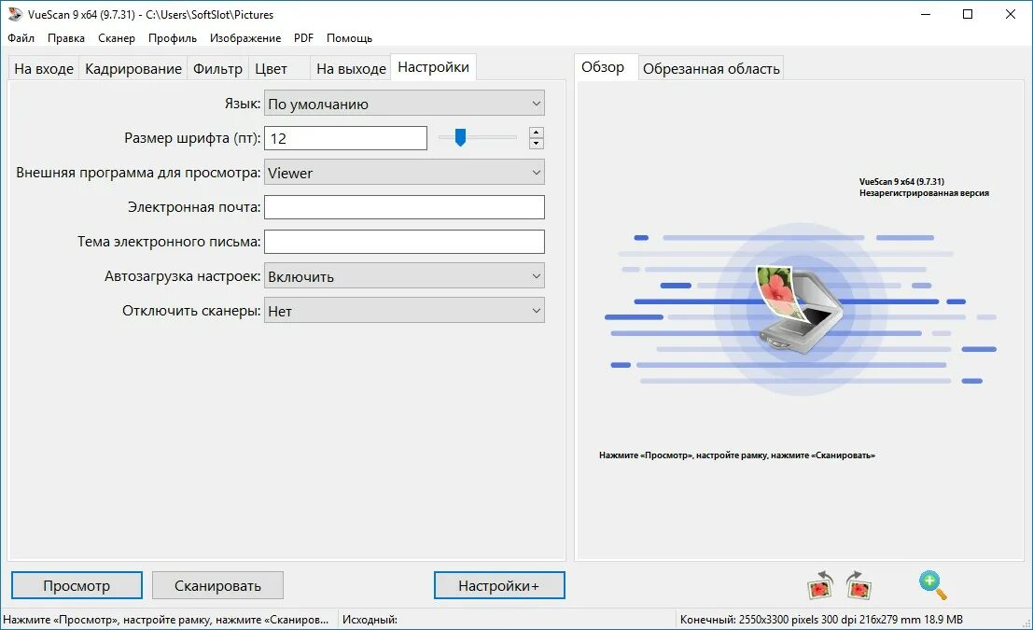1033x630 pixels.
Task: Switch to the На входе tab
Action: (44, 68)
